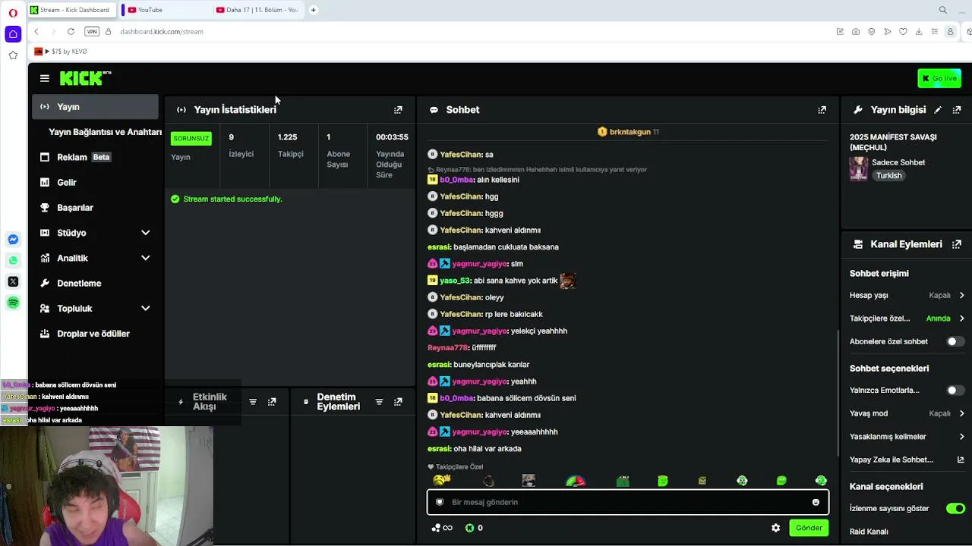This screenshot has width=972, height=546.
Task: Open the Yapay Zeka ile Sohbet external link
Action: coord(961,460)
